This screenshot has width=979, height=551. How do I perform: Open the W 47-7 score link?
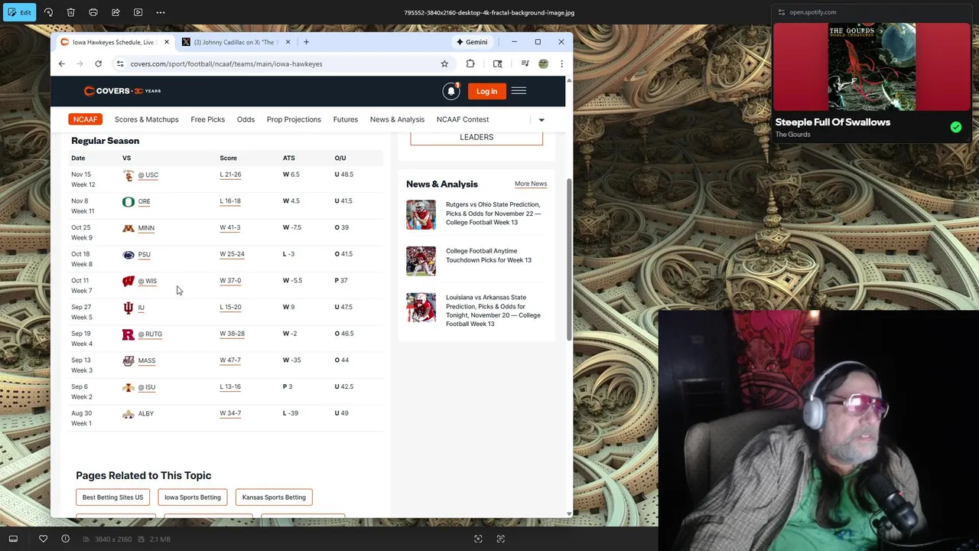click(230, 360)
